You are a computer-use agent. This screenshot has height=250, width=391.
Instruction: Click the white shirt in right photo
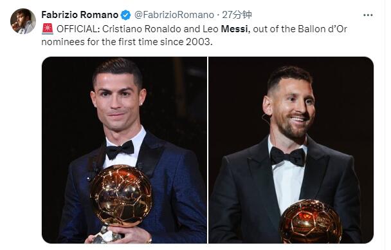pos(287,185)
